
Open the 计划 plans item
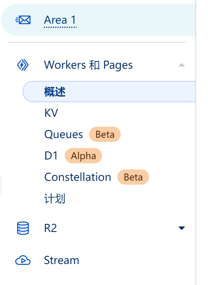tap(54, 198)
